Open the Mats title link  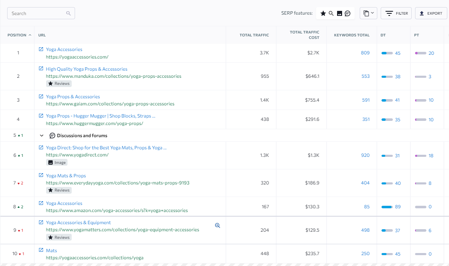[x=52, y=251]
